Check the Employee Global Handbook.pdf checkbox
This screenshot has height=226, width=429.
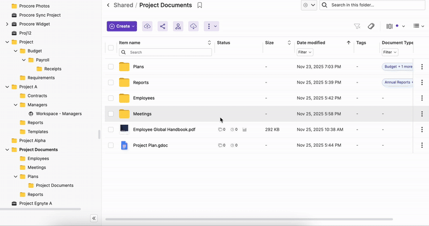(x=111, y=130)
